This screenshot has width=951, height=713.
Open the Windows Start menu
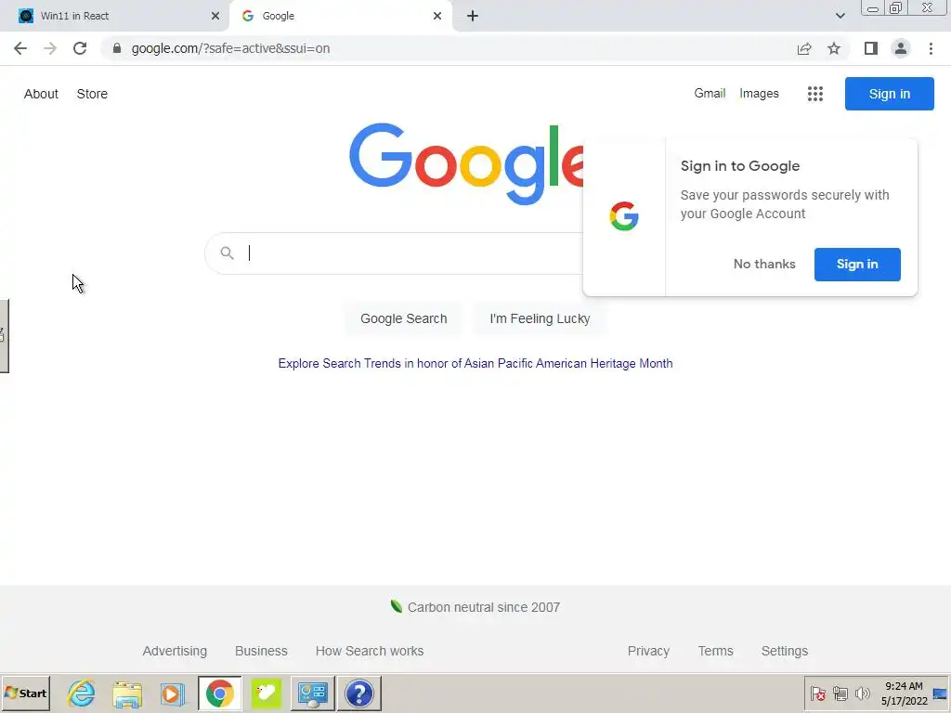26,693
